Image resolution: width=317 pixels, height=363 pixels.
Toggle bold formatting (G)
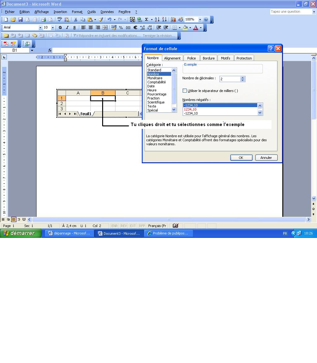click(x=60, y=27)
